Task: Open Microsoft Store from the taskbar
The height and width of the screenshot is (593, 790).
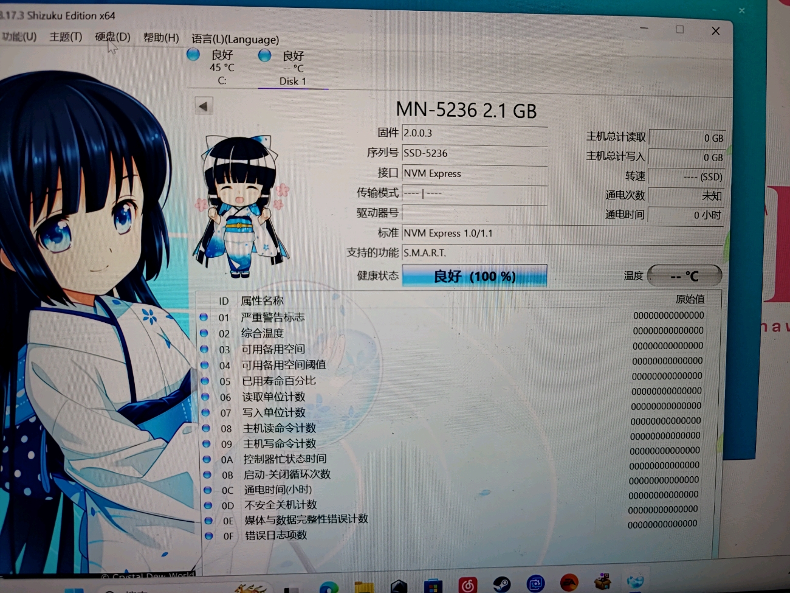Action: 433,586
